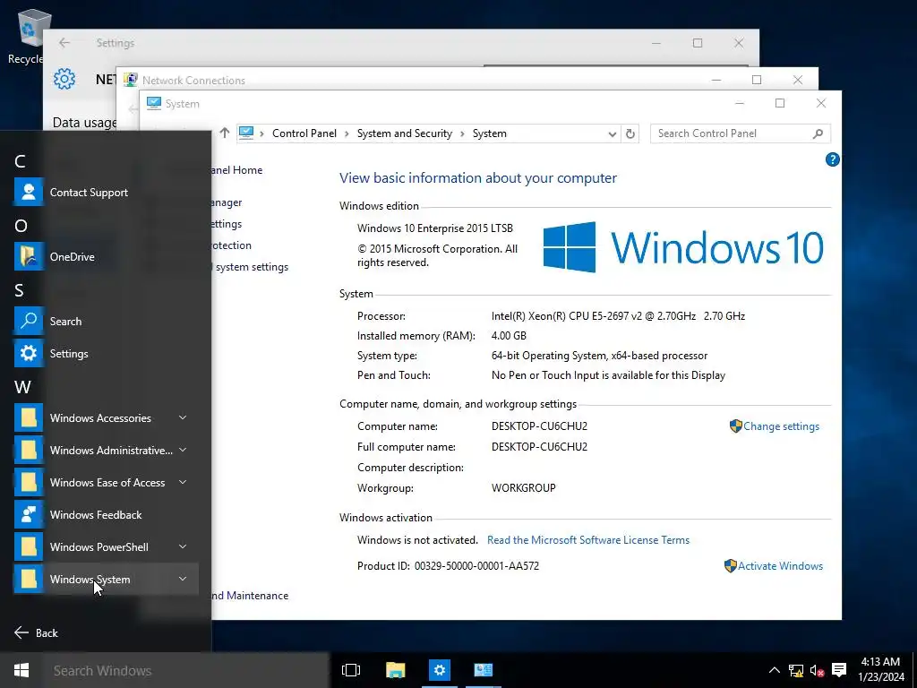Screen dimensions: 917x688
Task: Expand arrow after Control Panel breadcrumb
Action: pos(347,134)
